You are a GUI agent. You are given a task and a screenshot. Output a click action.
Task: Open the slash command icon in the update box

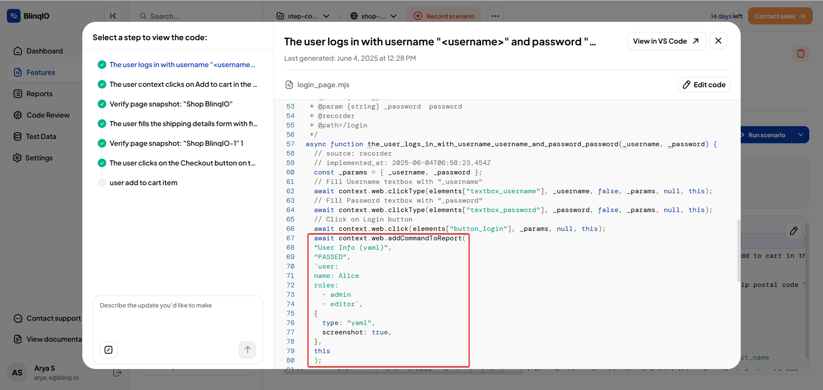(x=108, y=350)
